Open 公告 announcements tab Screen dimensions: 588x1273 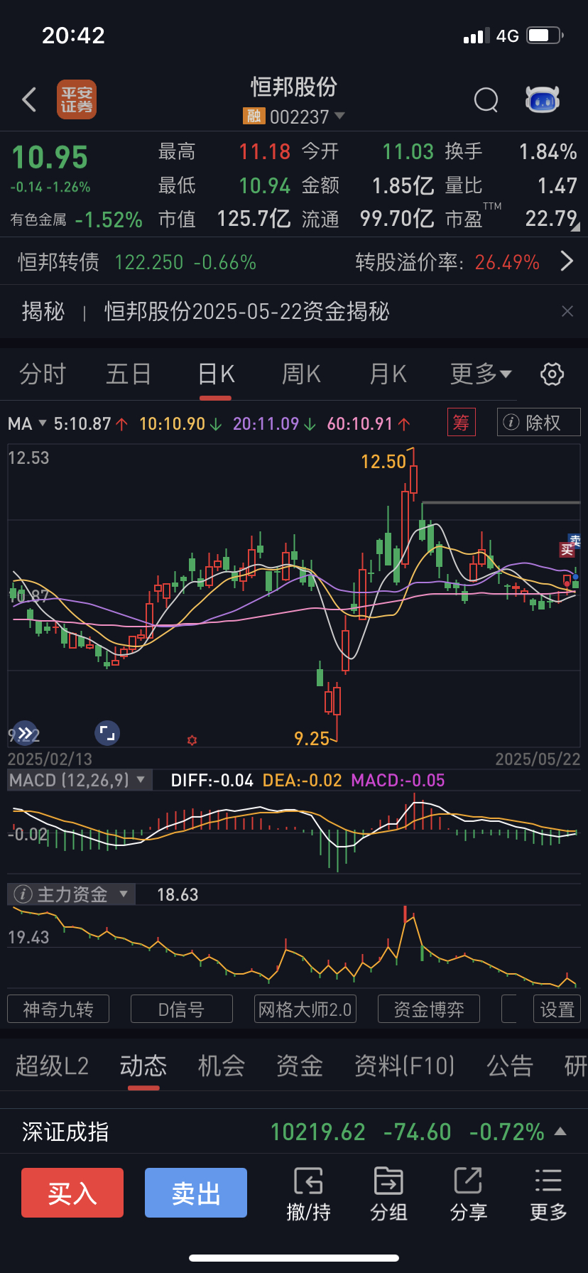510,1066
